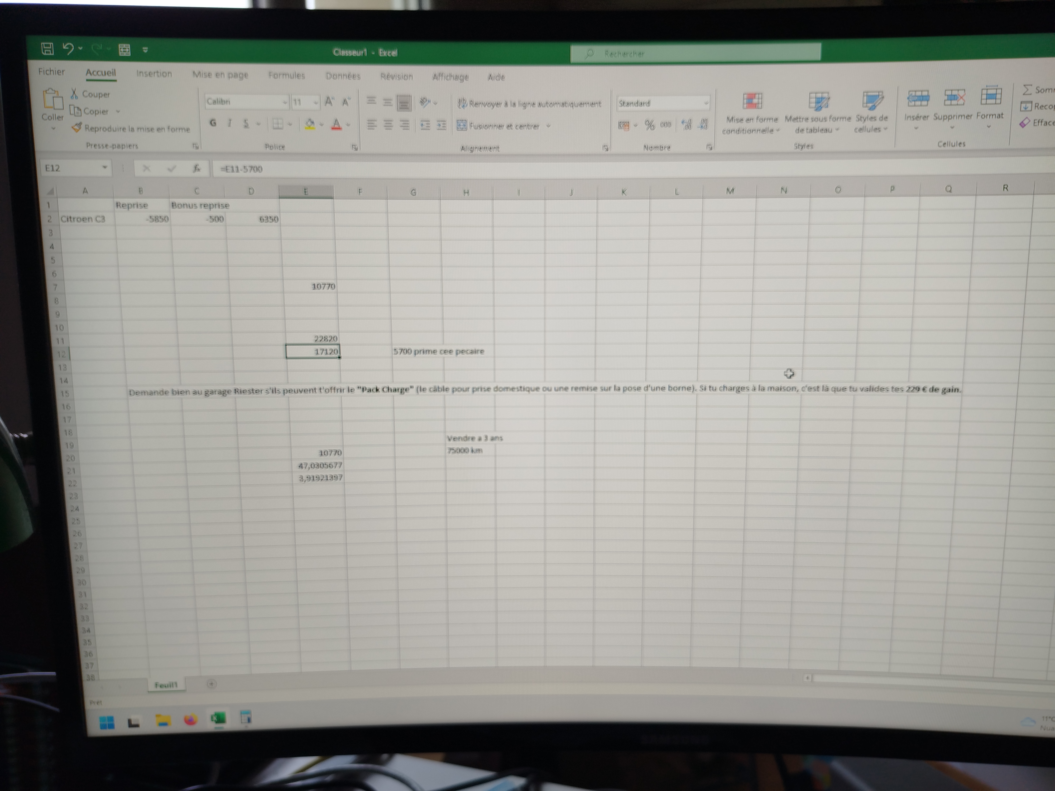Open the Formules ribbon tab
Viewport: 1055px width, 791px height.
(286, 75)
